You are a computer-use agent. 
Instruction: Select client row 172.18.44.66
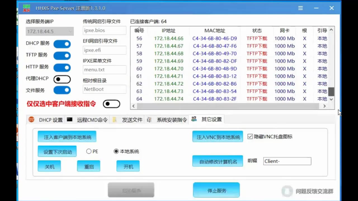229,39
